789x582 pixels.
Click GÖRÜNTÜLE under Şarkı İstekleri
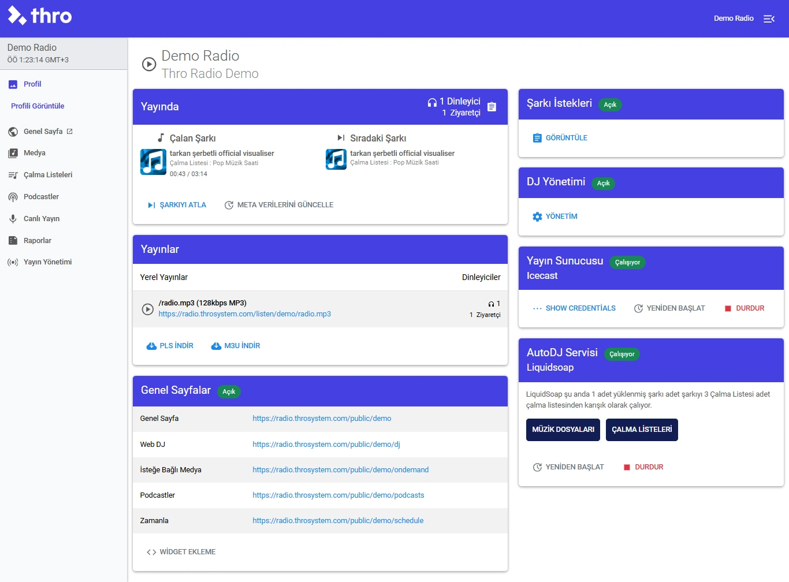pyautogui.click(x=560, y=138)
